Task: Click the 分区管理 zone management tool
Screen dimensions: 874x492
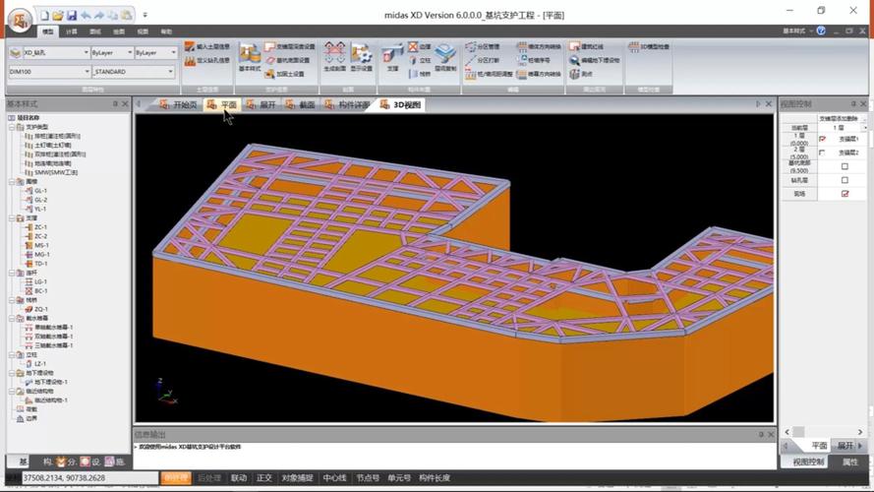Action: coord(483,47)
